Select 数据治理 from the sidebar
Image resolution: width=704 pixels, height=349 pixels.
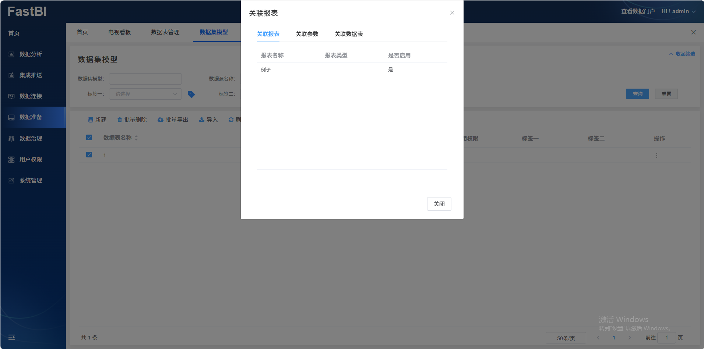tap(31, 138)
